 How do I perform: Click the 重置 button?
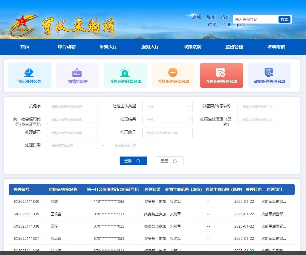coord(170,161)
